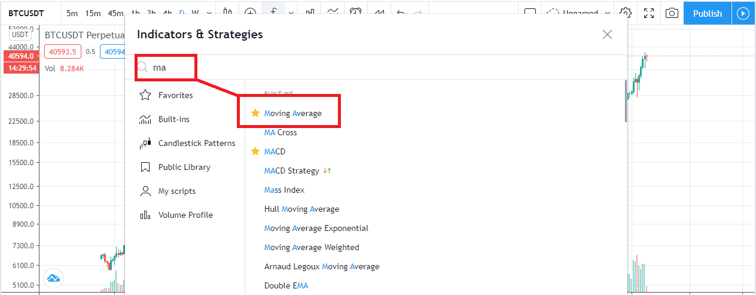
Task: Enter fullscreen mode with the expand icon
Action: [x=649, y=13]
